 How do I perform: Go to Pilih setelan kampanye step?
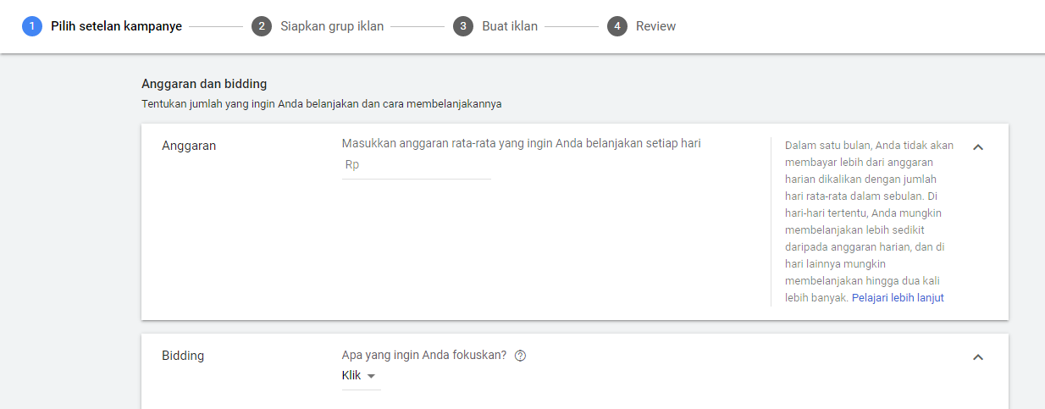[x=116, y=26]
